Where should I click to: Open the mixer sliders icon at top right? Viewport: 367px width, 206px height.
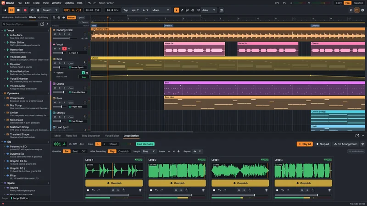[351, 10]
